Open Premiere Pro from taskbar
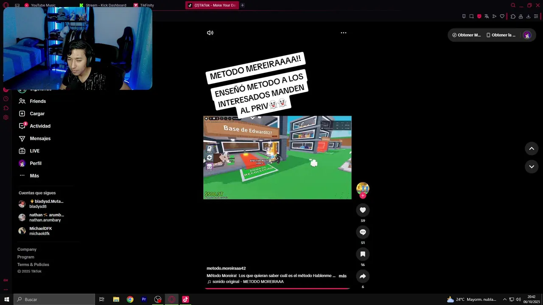The image size is (543, 305). pyautogui.click(x=144, y=299)
